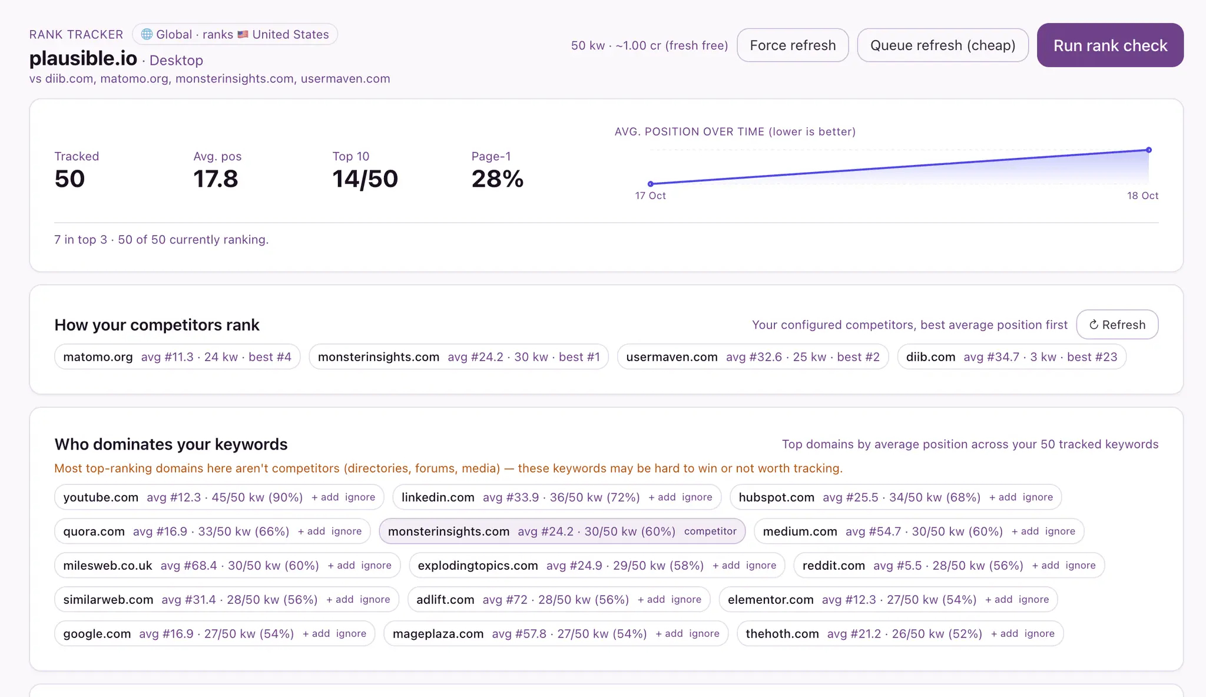The width and height of the screenshot is (1206, 697).
Task: Click the refresh arrow icon in Refresh button
Action: pyautogui.click(x=1094, y=325)
